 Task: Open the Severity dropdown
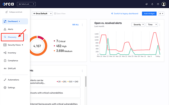[138, 25]
